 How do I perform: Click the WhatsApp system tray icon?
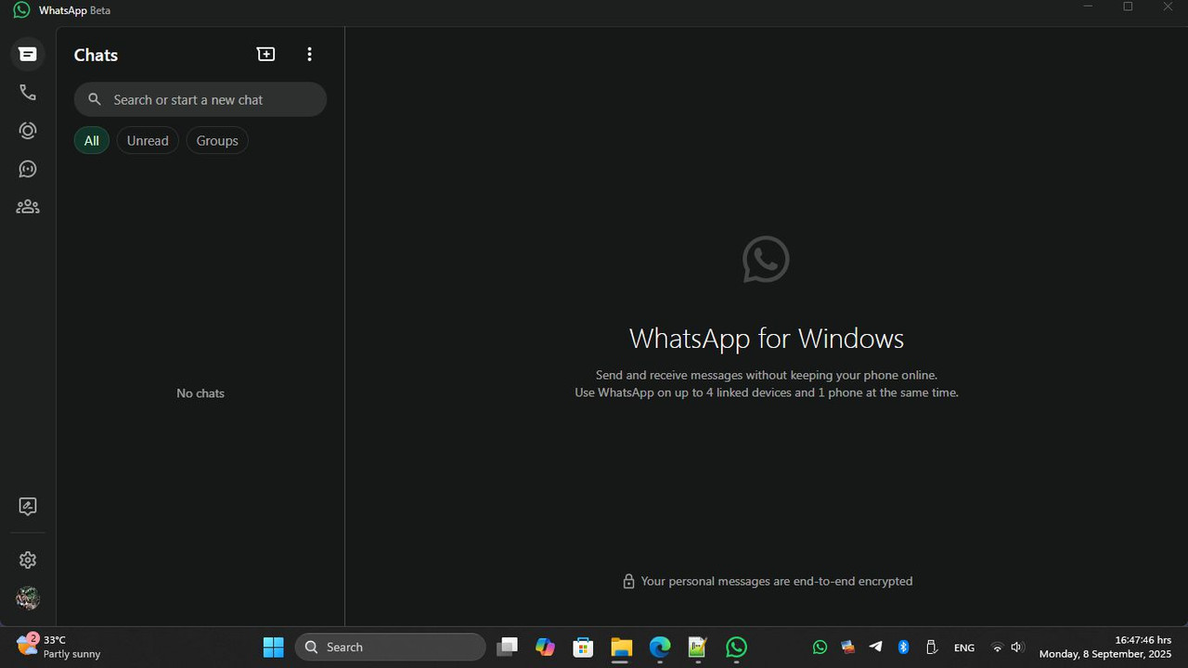coord(820,648)
